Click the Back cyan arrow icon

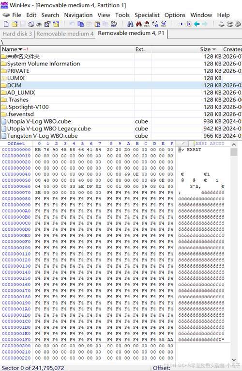(x=197, y=24)
